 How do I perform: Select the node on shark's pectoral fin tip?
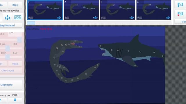(135, 66)
